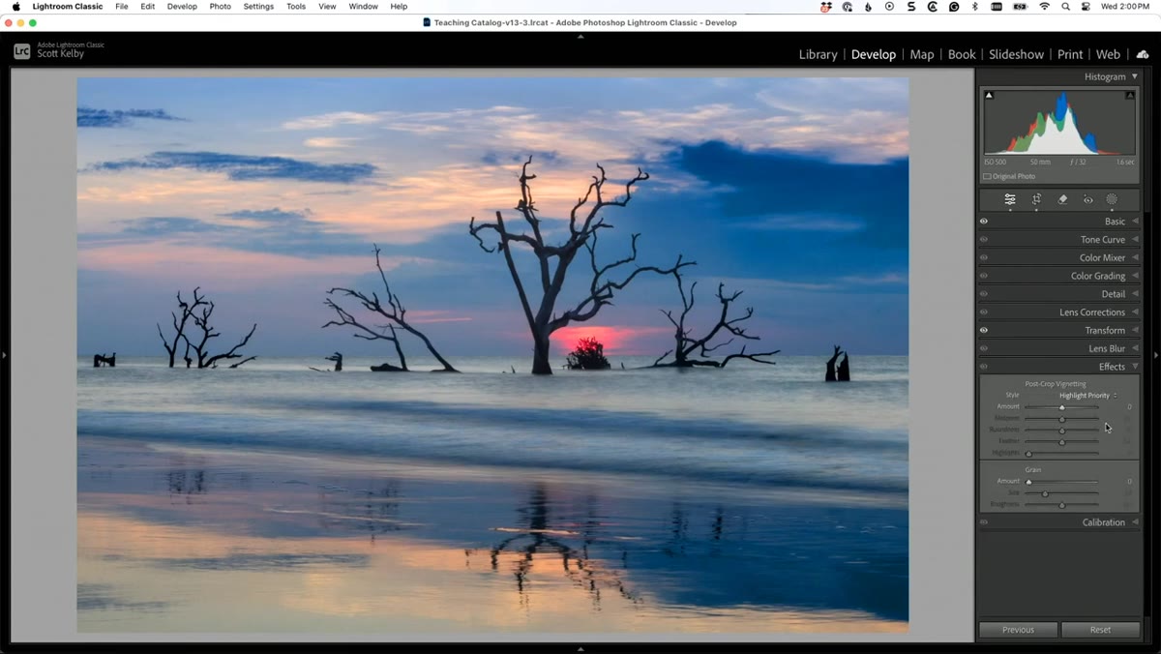The image size is (1161, 654).
Task: Toggle Tone Curve panel eye switch
Action: click(x=984, y=240)
